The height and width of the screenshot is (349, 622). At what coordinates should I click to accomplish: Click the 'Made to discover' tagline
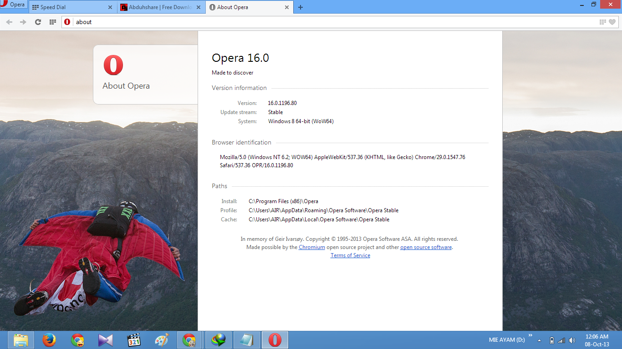pos(232,73)
